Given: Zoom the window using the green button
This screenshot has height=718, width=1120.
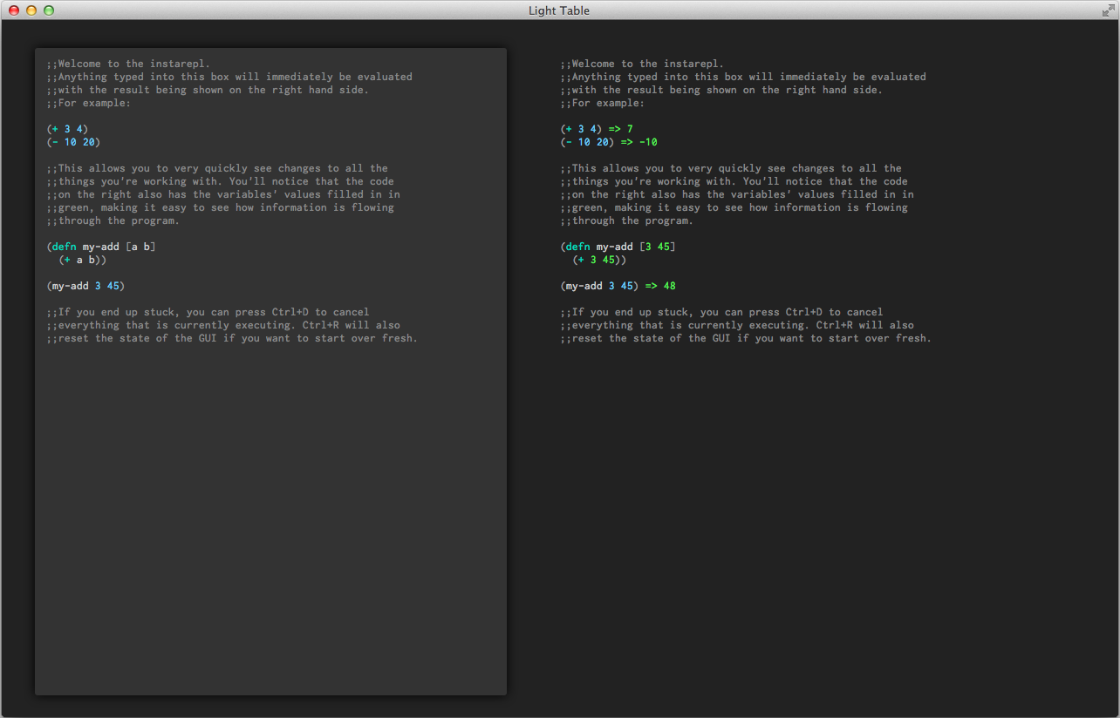Looking at the screenshot, I should pos(49,10).
